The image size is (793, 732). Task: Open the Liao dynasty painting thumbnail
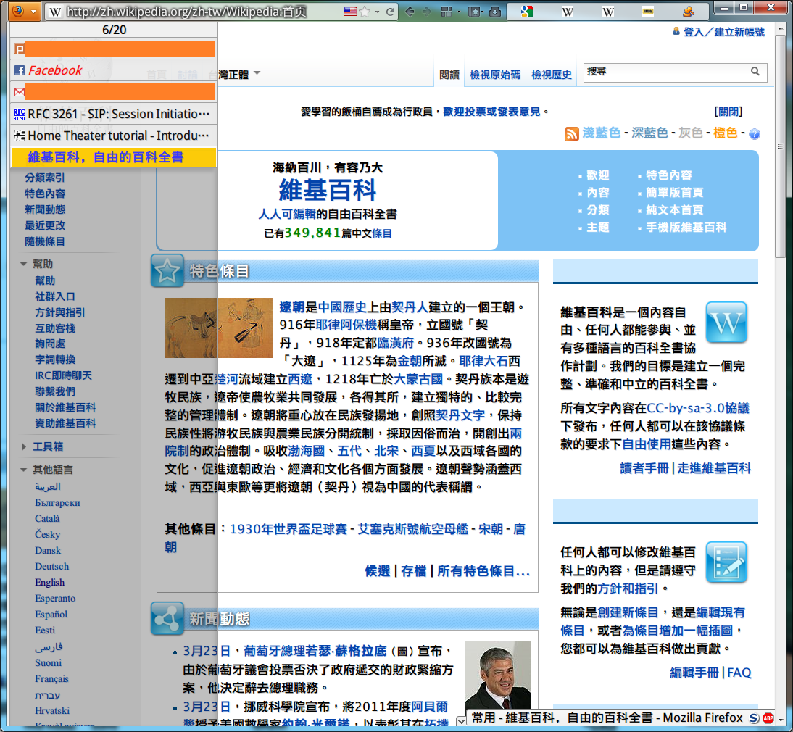point(218,328)
